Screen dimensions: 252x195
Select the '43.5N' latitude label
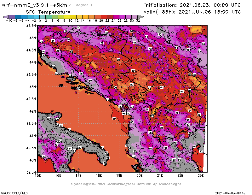tap(31, 74)
